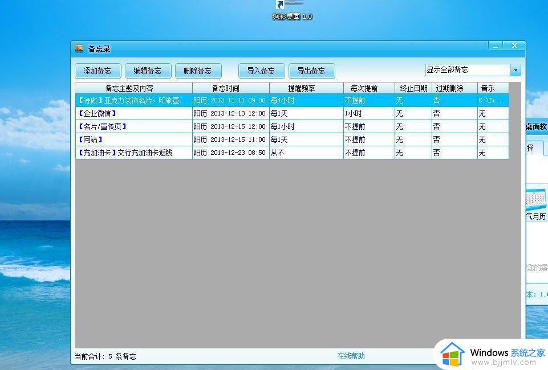This screenshot has width=548, height=370.
Task: Select the 【名片/宣传页】 memo row
Action: point(292,126)
